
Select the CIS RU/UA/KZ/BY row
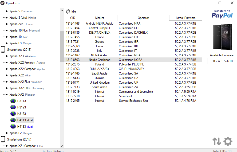133,69
